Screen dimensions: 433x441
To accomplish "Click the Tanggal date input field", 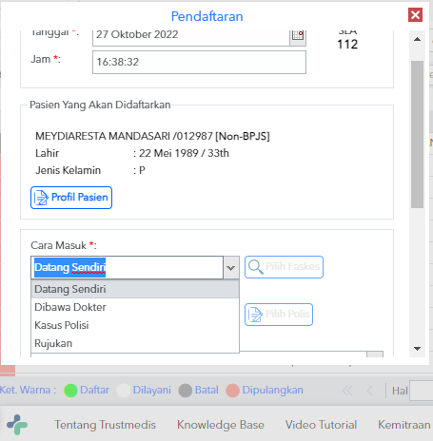I will pos(191,37).
